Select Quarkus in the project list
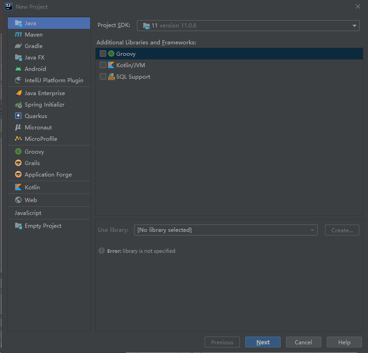 tap(49, 116)
